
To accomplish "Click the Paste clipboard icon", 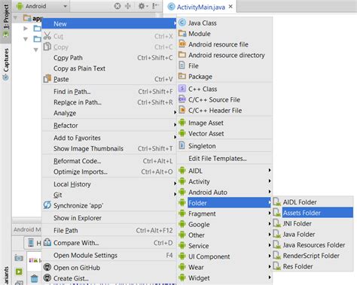I will [x=47, y=79].
